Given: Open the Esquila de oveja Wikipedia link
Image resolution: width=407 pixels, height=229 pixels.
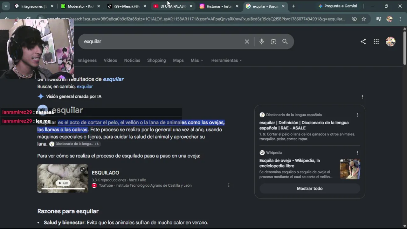Looking at the screenshot, I should [x=290, y=163].
